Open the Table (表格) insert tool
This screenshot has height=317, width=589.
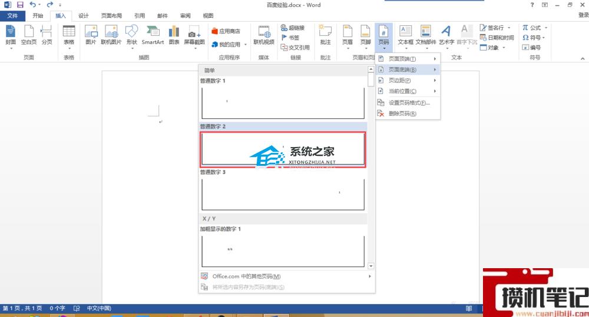point(69,37)
